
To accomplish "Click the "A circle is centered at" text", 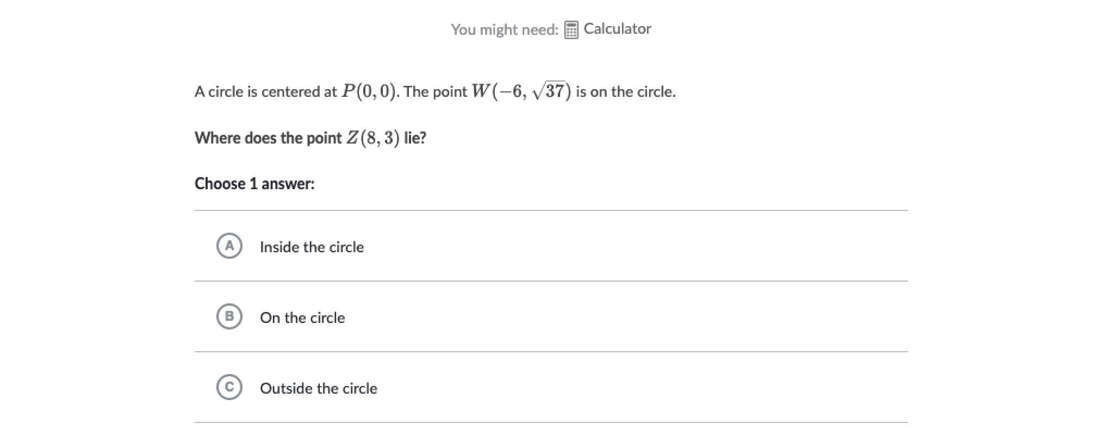I will pos(265,92).
